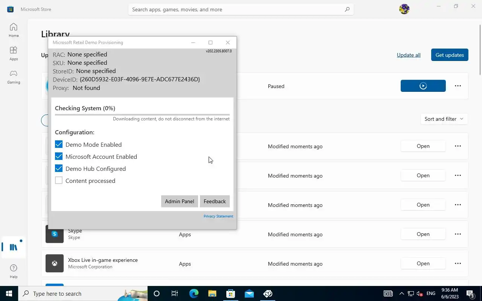Click the search magnifier icon in Store

point(347,9)
